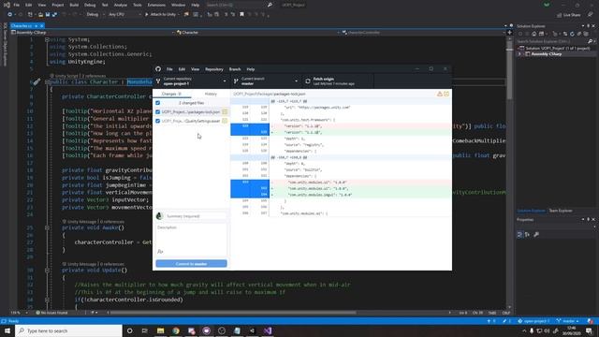Click the pending changes pencil in status bar
The height and width of the screenshot is (337, 599).
tap(504, 321)
